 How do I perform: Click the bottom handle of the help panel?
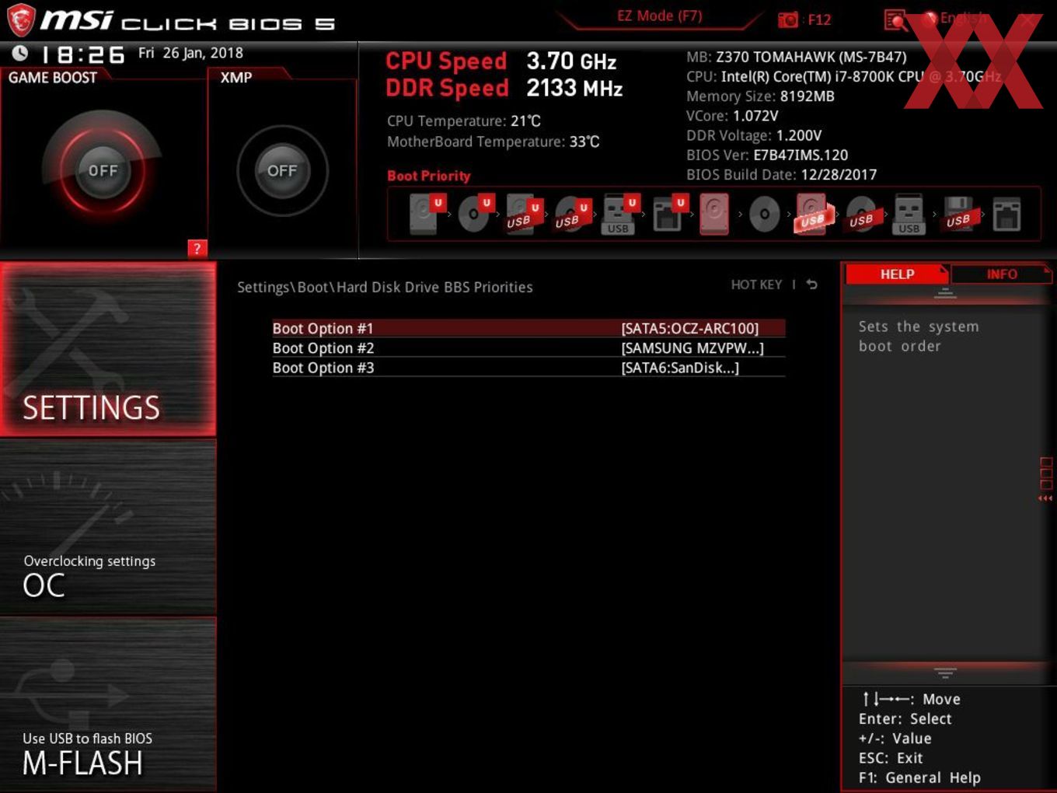(x=945, y=672)
